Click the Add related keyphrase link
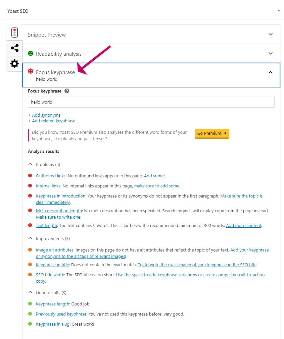 (51, 121)
